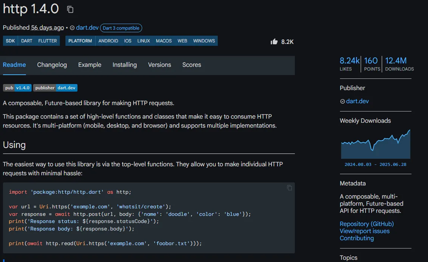This screenshot has width=428, height=262.
Task: Click the DART SDK tag
Action: (27, 41)
